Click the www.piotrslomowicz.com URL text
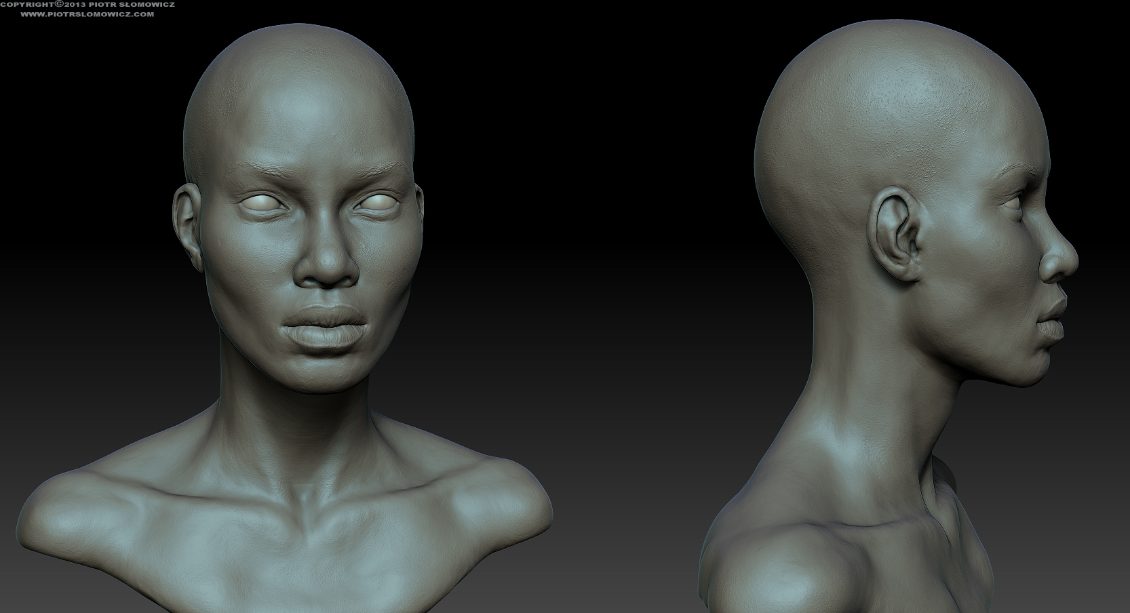This screenshot has height=613, width=1130. point(86,14)
